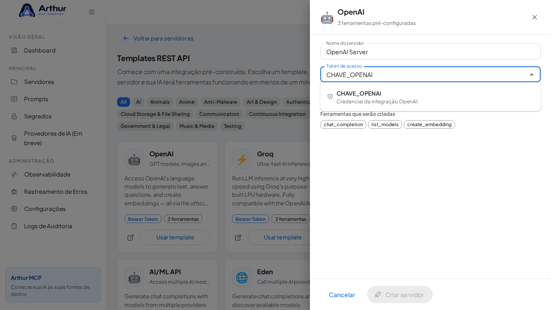Click the Arthur MCP promo card
Viewport: 551px width, 310px height.
[x=53, y=285]
